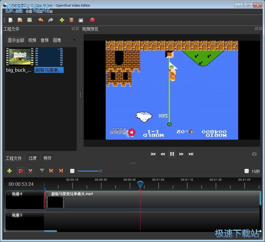Take a snapshot with the camera icon
Viewport: 265px width, 242px height.
(x=254, y=154)
